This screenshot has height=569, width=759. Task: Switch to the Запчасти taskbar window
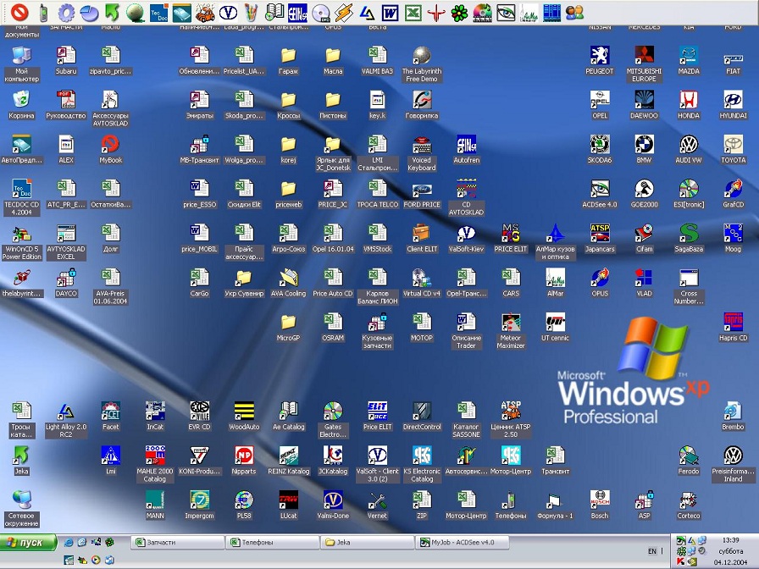pos(177,543)
